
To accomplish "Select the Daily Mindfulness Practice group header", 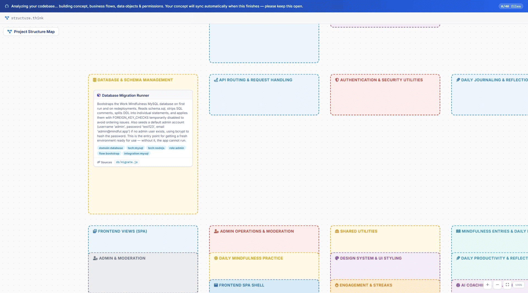I will point(251,258).
